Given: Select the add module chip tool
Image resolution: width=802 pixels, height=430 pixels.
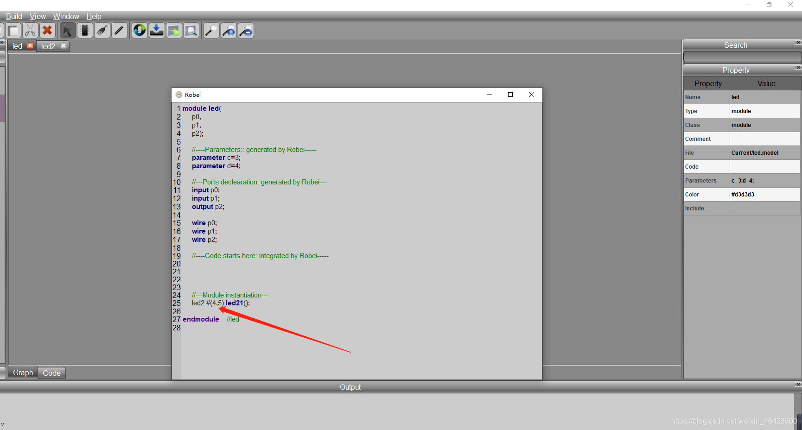Looking at the screenshot, I should pyautogui.click(x=85, y=31).
